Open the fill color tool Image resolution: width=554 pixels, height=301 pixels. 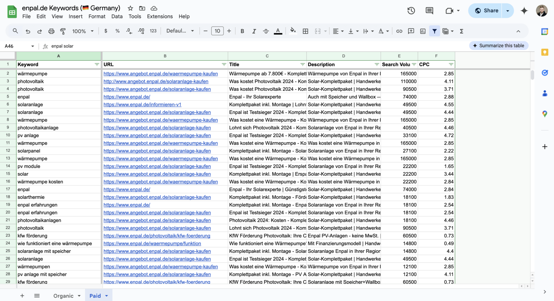point(293,31)
